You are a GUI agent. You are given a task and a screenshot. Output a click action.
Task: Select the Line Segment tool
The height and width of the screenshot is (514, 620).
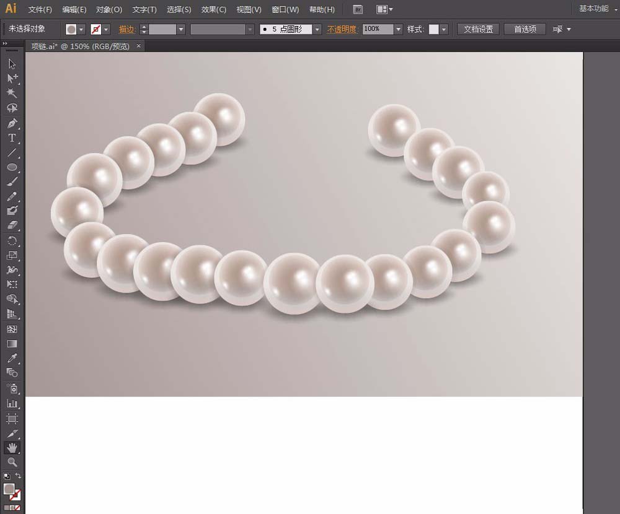tap(12, 152)
